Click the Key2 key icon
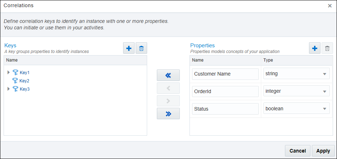 click(15, 81)
